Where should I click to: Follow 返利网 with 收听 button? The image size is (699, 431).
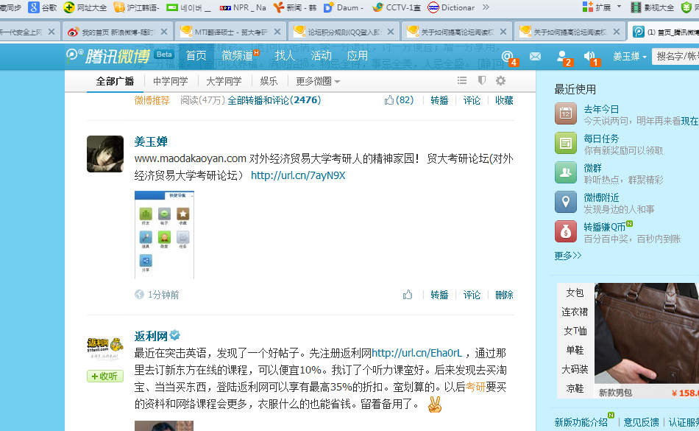click(x=104, y=376)
